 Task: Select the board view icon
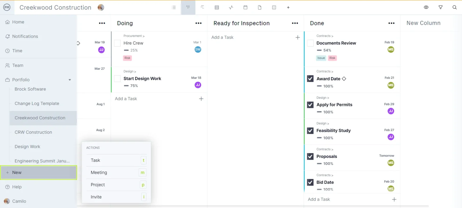pyautogui.click(x=188, y=7)
